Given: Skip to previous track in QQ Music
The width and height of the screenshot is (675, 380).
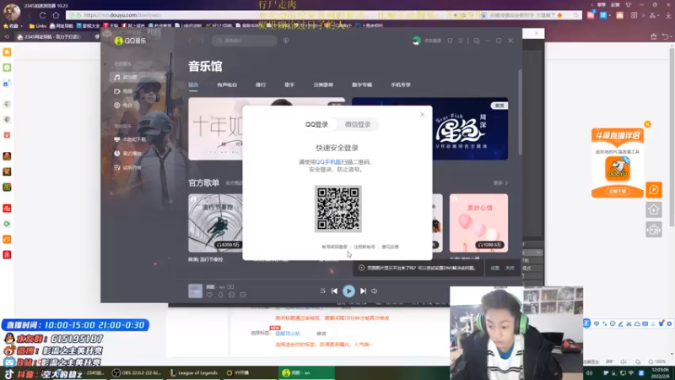Looking at the screenshot, I should coord(334,291).
